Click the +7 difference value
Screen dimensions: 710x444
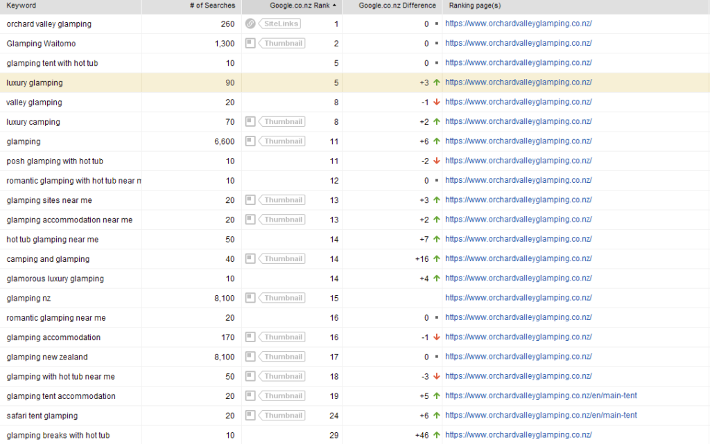pyautogui.click(x=424, y=240)
